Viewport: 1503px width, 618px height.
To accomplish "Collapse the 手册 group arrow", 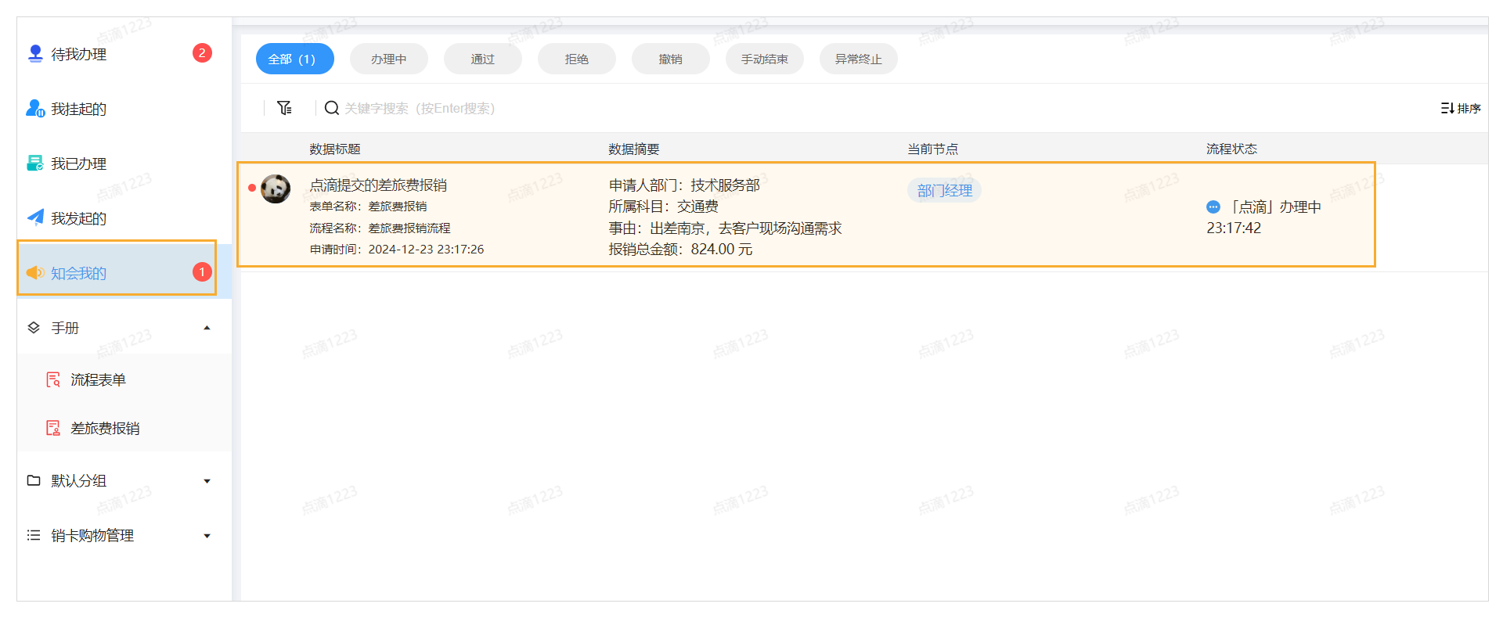I will 207,328.
